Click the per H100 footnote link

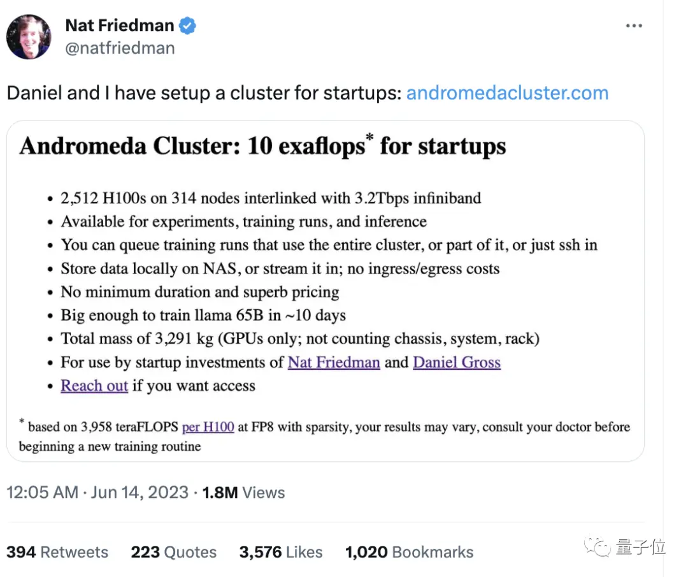pyautogui.click(x=208, y=427)
